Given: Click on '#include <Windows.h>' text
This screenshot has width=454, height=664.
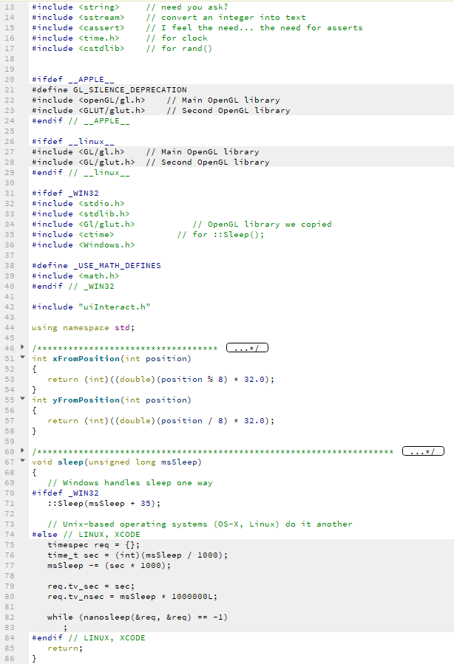Looking at the screenshot, I should 83,245.
